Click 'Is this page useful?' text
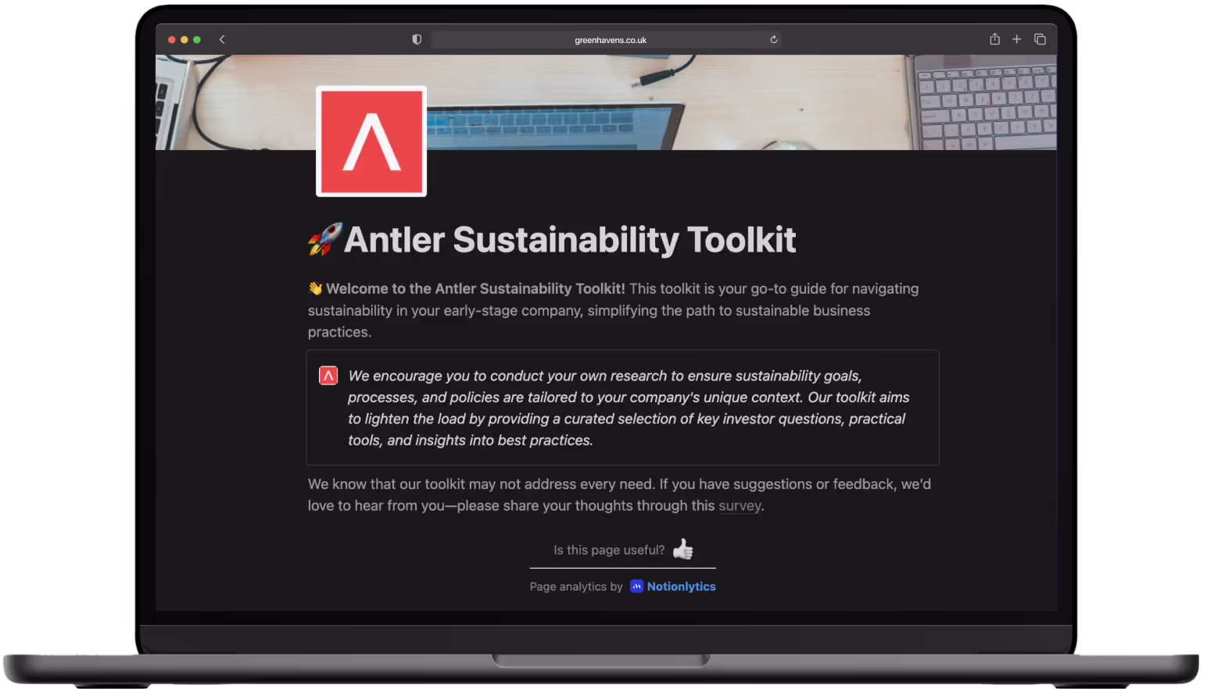The width and height of the screenshot is (1207, 689). [609, 550]
